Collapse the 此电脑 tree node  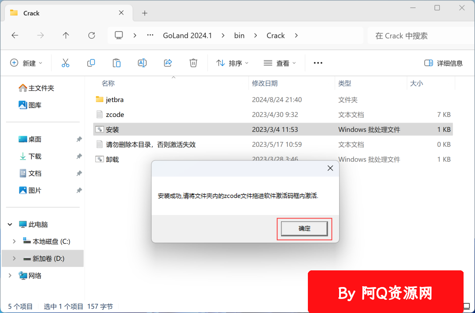point(10,224)
